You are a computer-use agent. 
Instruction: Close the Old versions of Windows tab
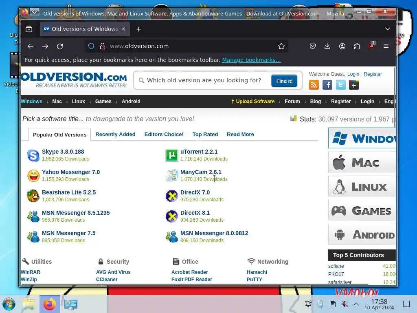123,29
